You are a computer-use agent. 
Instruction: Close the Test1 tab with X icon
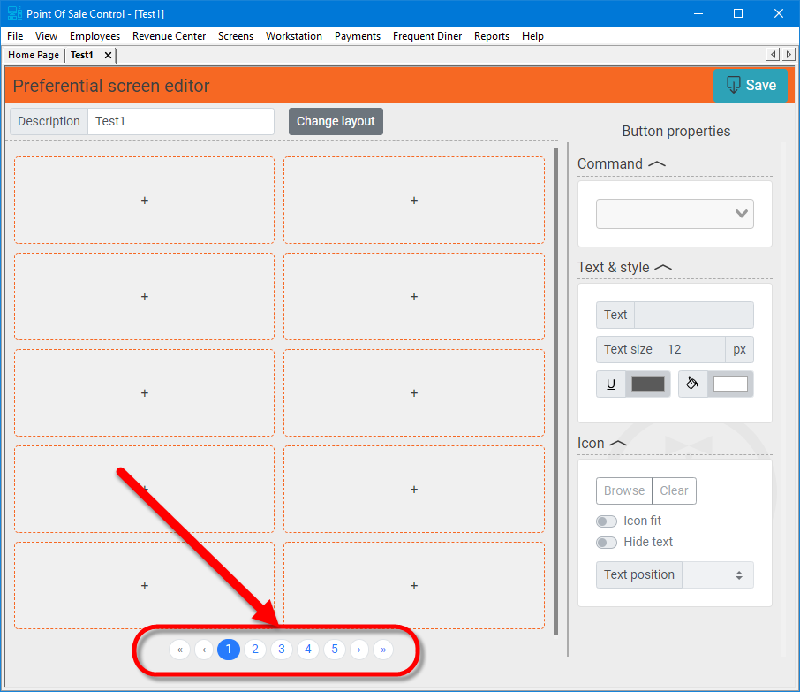click(x=108, y=55)
